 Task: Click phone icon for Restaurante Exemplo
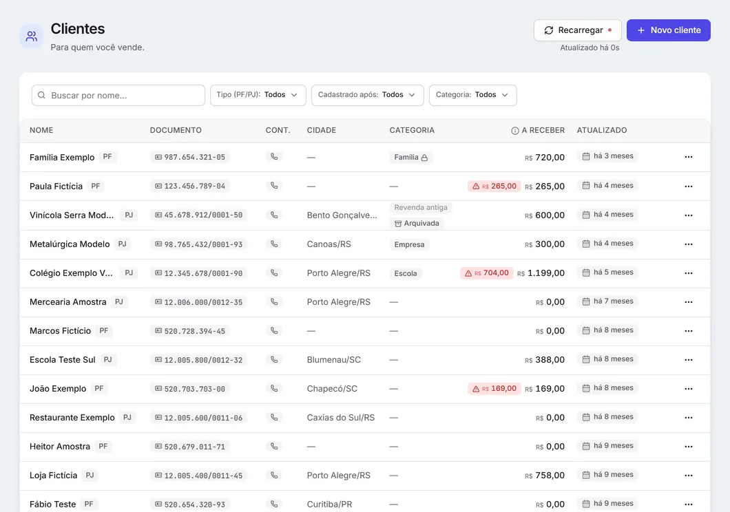[x=274, y=417]
